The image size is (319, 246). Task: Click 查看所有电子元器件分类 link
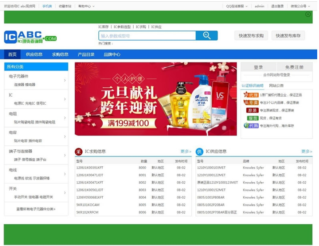click(x=36, y=209)
